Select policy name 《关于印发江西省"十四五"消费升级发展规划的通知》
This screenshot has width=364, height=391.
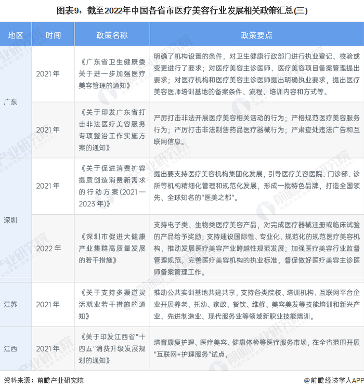(x=112, y=348)
